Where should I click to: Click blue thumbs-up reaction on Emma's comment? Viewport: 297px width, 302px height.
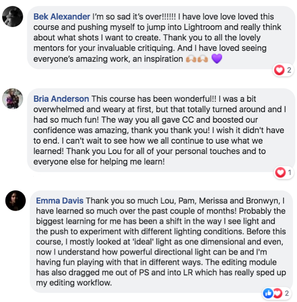click(268, 293)
